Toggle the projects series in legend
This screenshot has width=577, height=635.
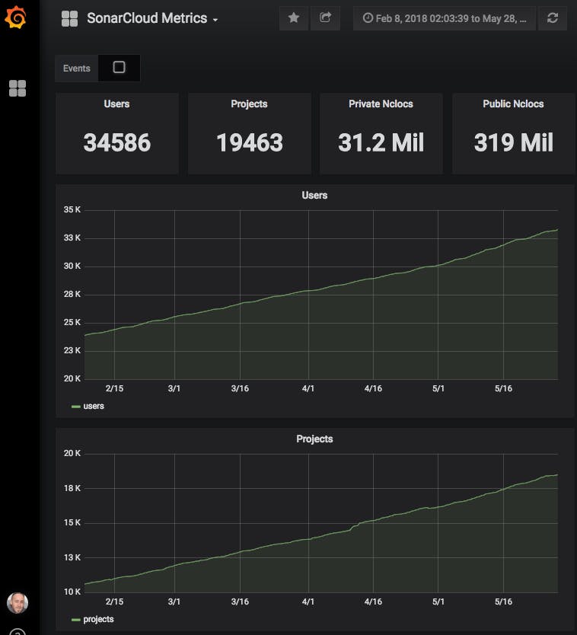pyautogui.click(x=98, y=619)
